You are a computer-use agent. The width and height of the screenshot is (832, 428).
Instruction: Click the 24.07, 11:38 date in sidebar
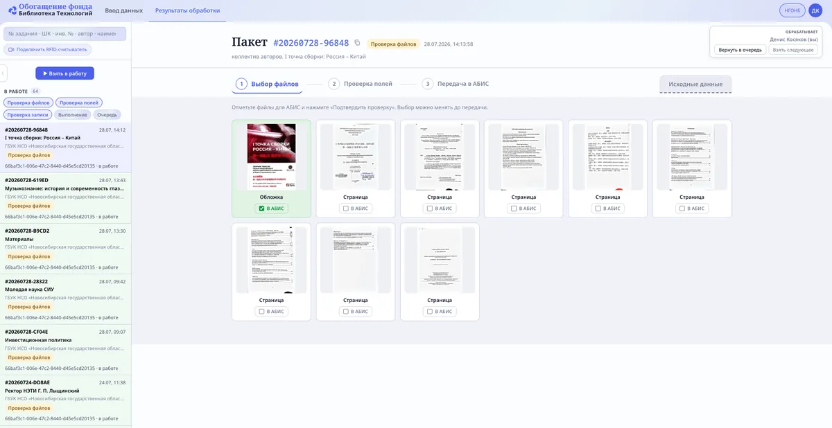112,382
